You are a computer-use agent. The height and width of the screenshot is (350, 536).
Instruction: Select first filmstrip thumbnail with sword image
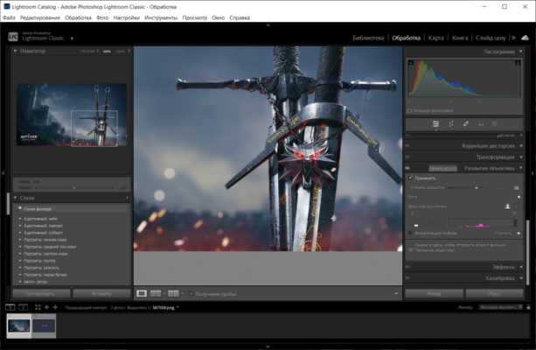(x=19, y=325)
